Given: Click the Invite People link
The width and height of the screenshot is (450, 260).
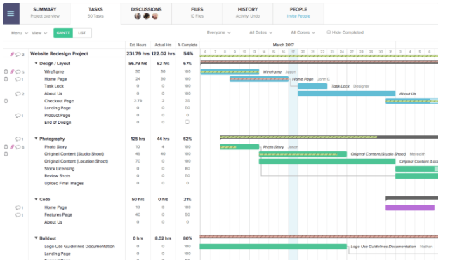Looking at the screenshot, I should [298, 16].
